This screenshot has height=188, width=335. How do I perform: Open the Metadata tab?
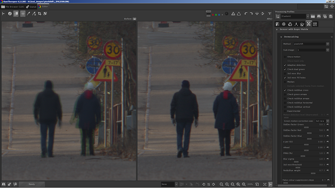315,24
